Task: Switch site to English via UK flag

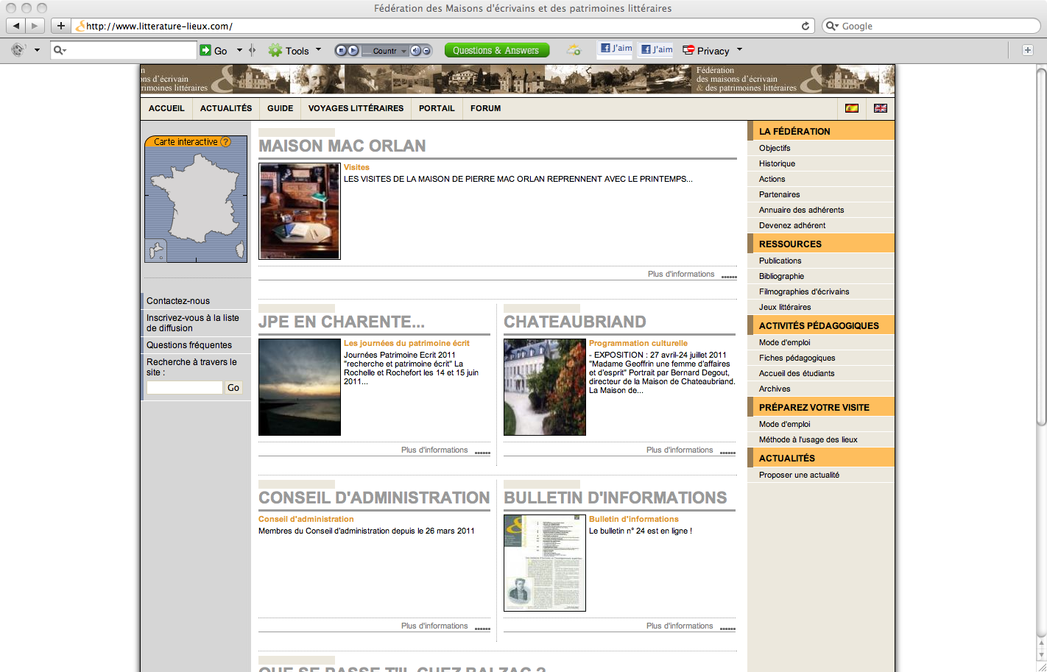Action: click(x=880, y=108)
